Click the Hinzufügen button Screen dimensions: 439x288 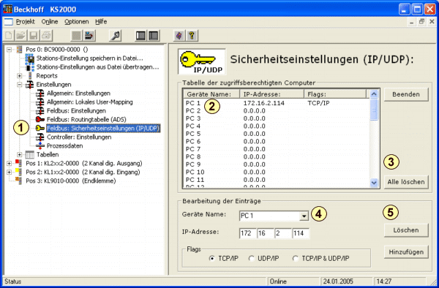(406, 252)
